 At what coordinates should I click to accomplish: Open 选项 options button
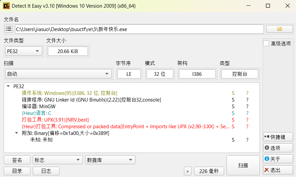click(278, 148)
